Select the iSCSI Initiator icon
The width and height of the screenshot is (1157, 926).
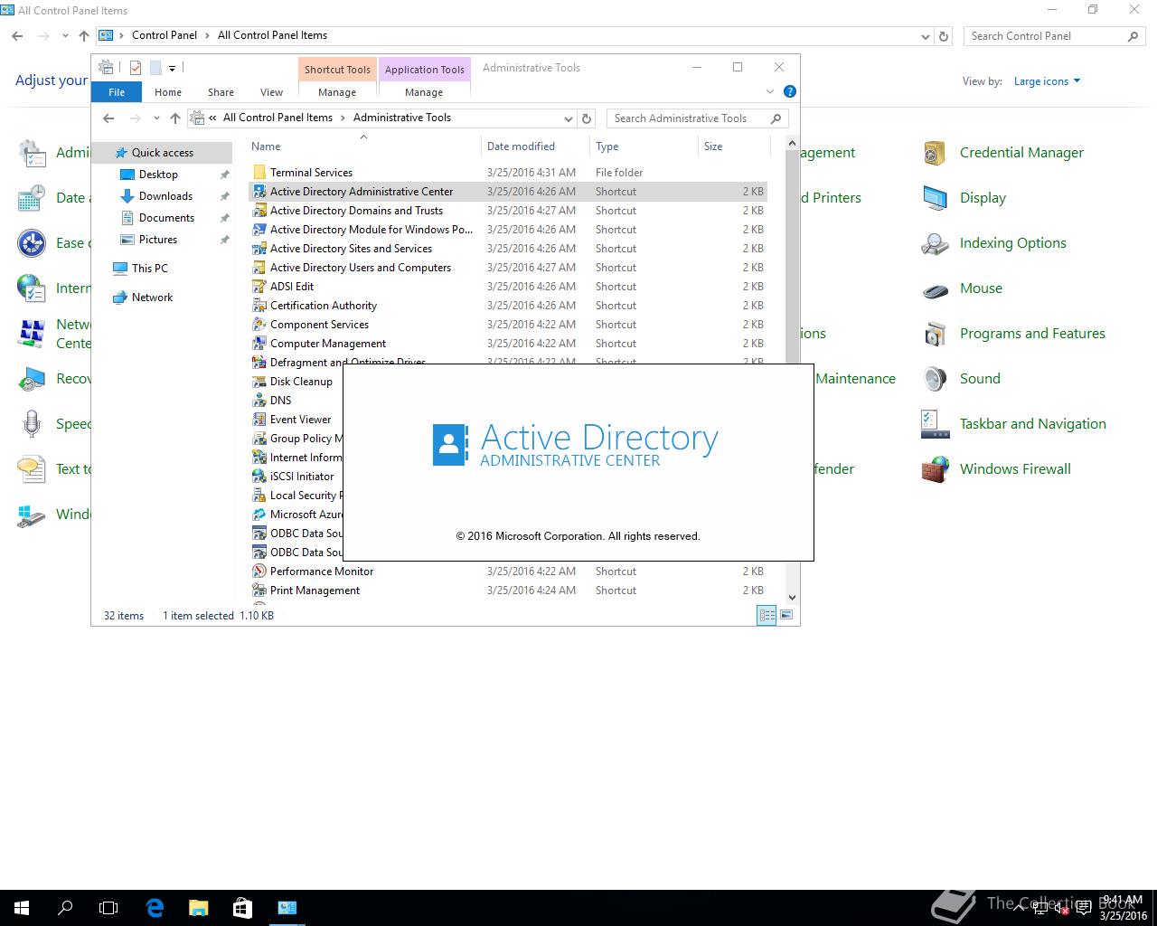(x=259, y=477)
